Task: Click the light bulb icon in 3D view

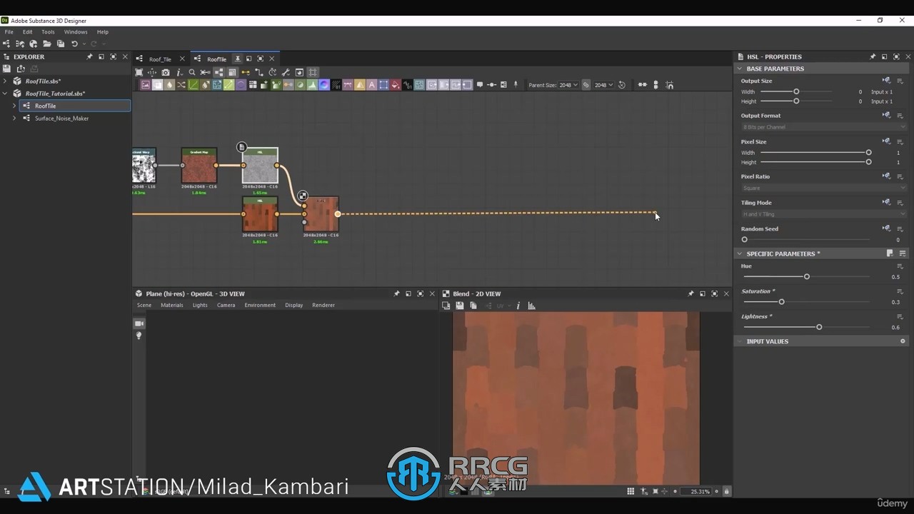Action: 139,336
